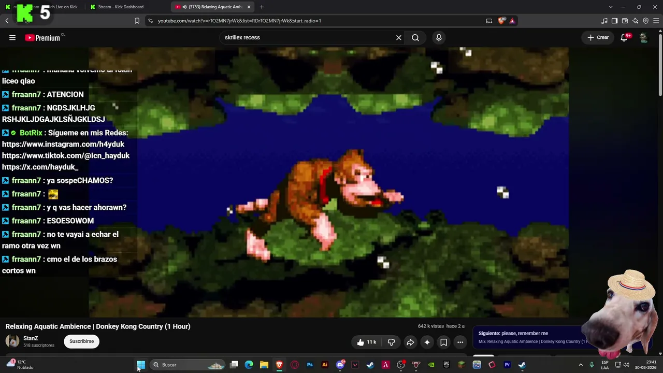Open Task View on the taskbar
This screenshot has height=373, width=663.
[x=234, y=365]
